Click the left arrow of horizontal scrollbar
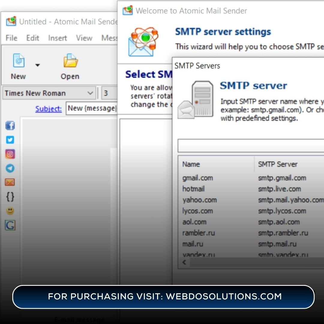 (x=184, y=262)
